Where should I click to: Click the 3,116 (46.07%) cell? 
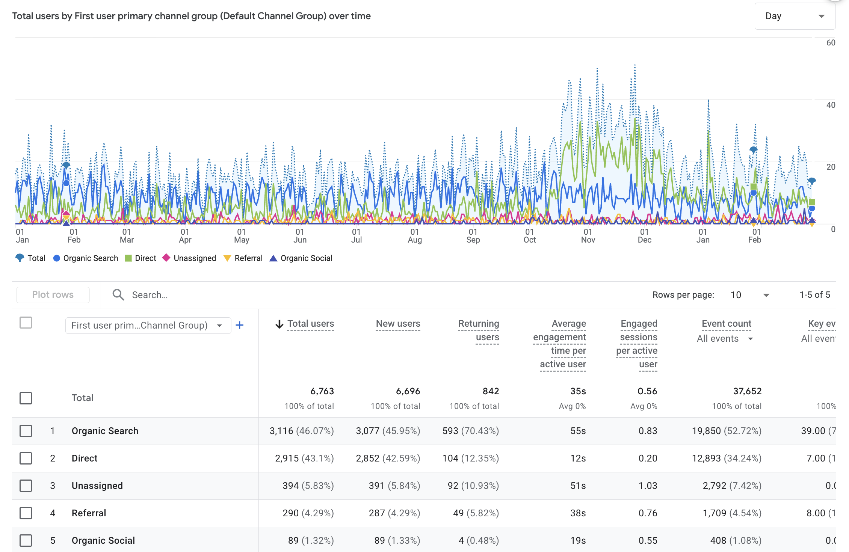pyautogui.click(x=302, y=431)
